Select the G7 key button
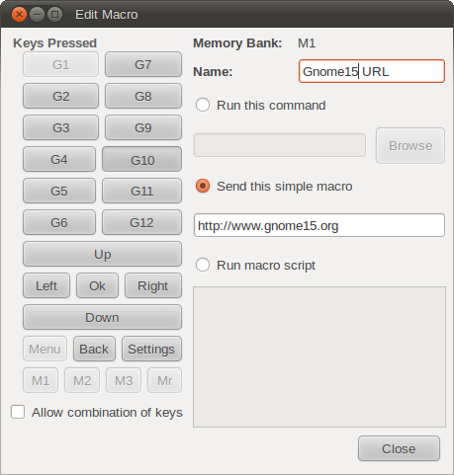This screenshot has height=475, width=454. (143, 64)
